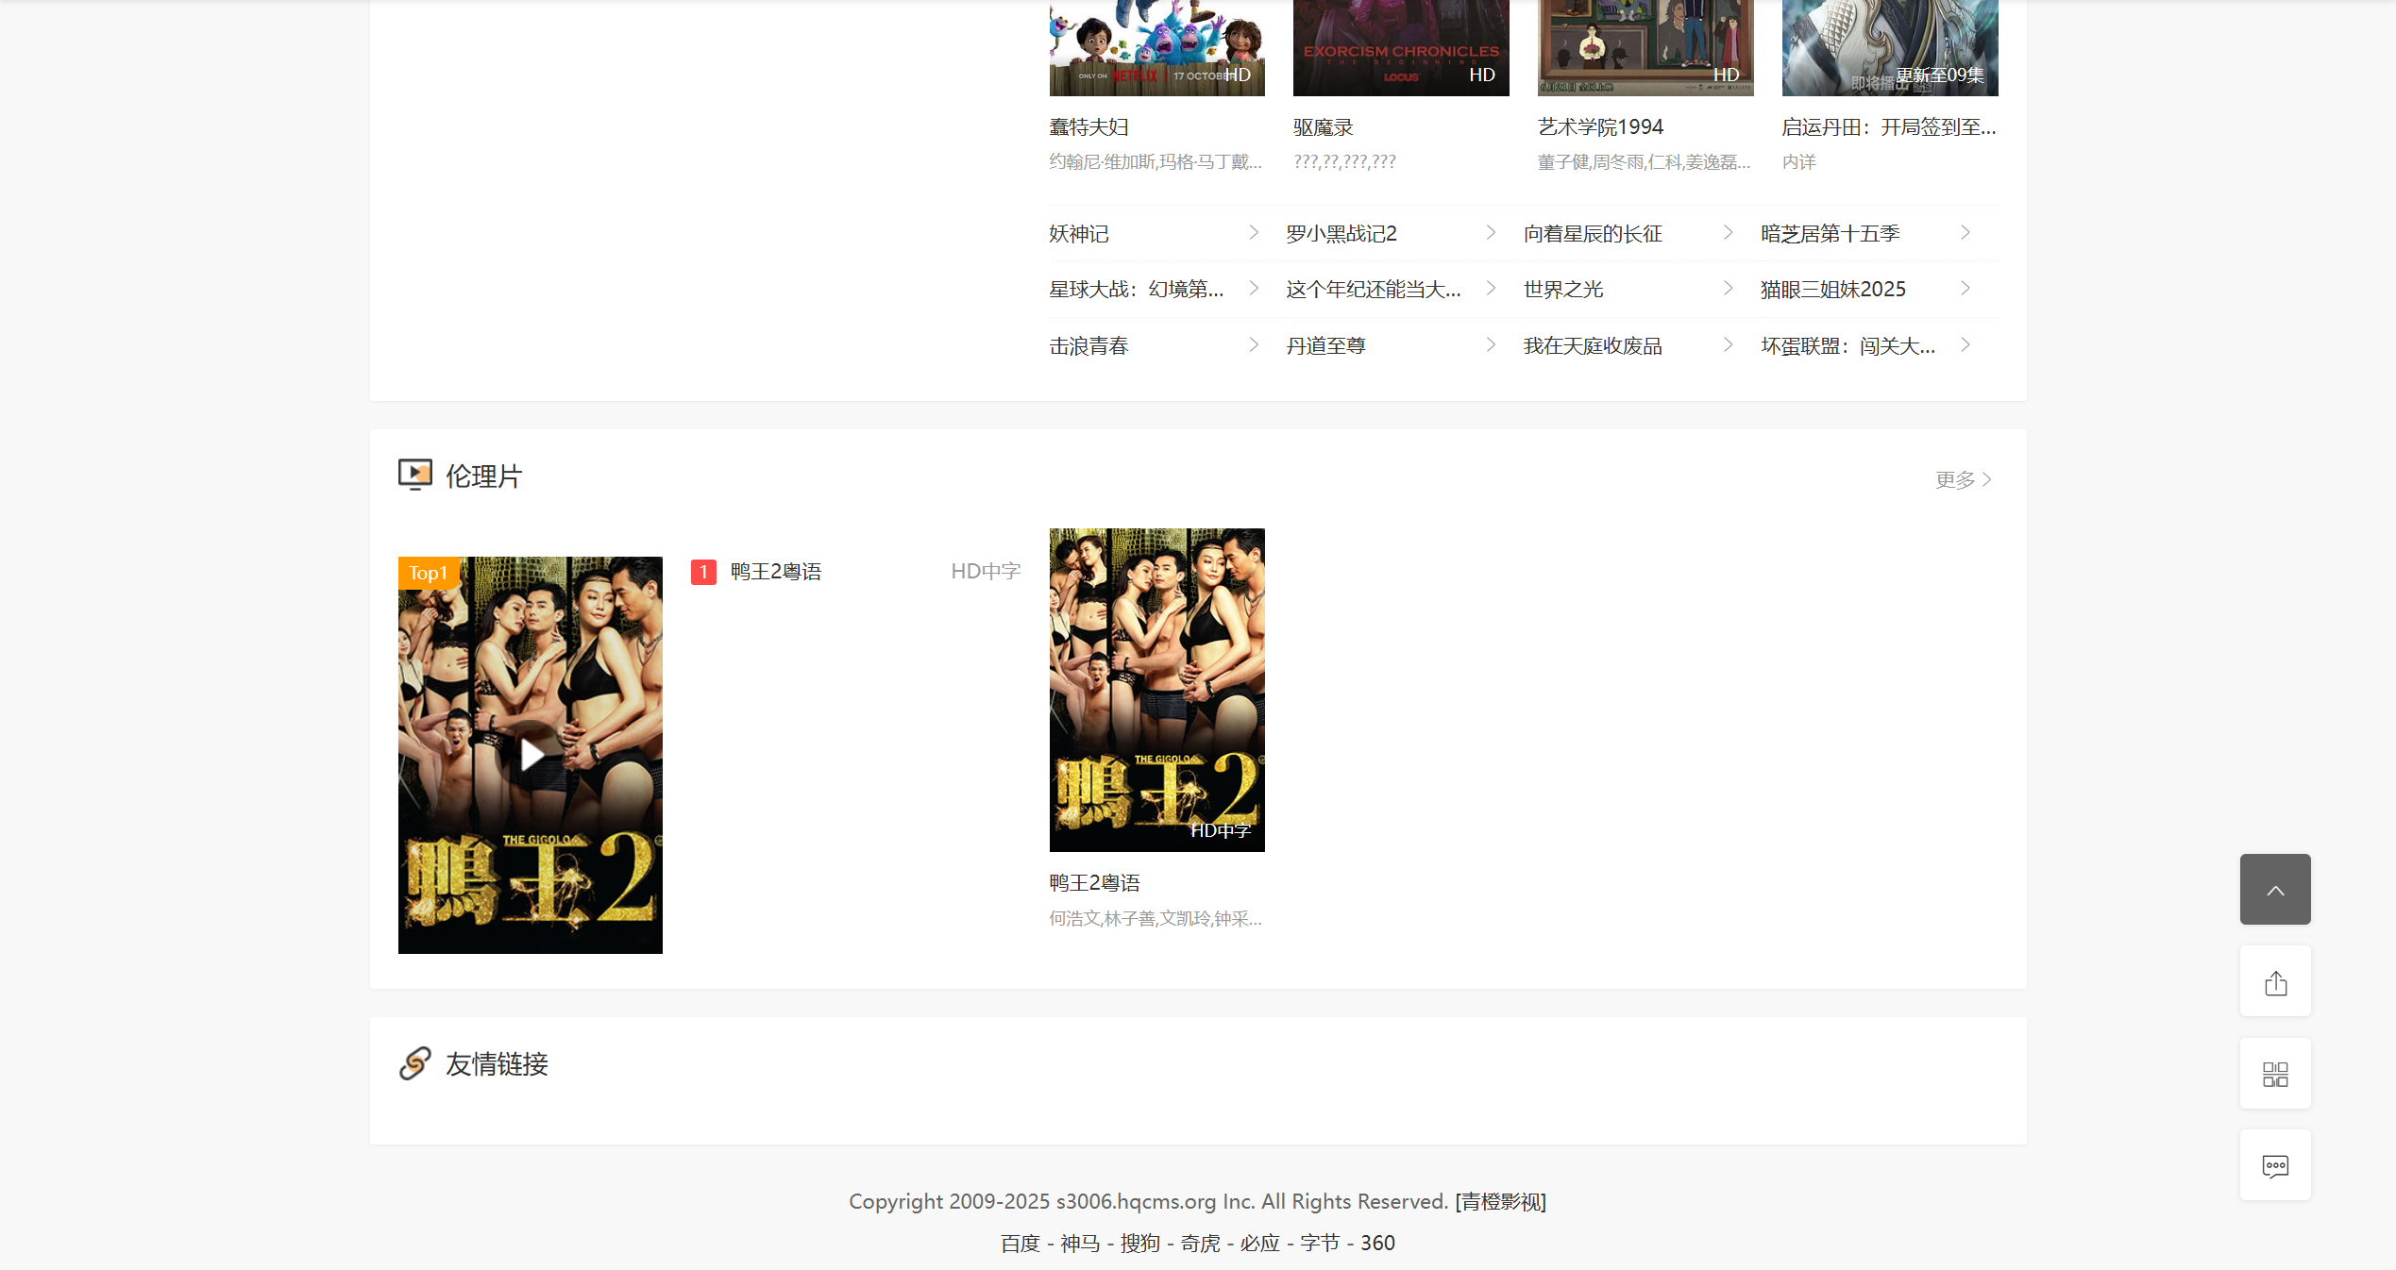
Task: Click the 伦理片 section monitor icon
Action: (x=414, y=475)
